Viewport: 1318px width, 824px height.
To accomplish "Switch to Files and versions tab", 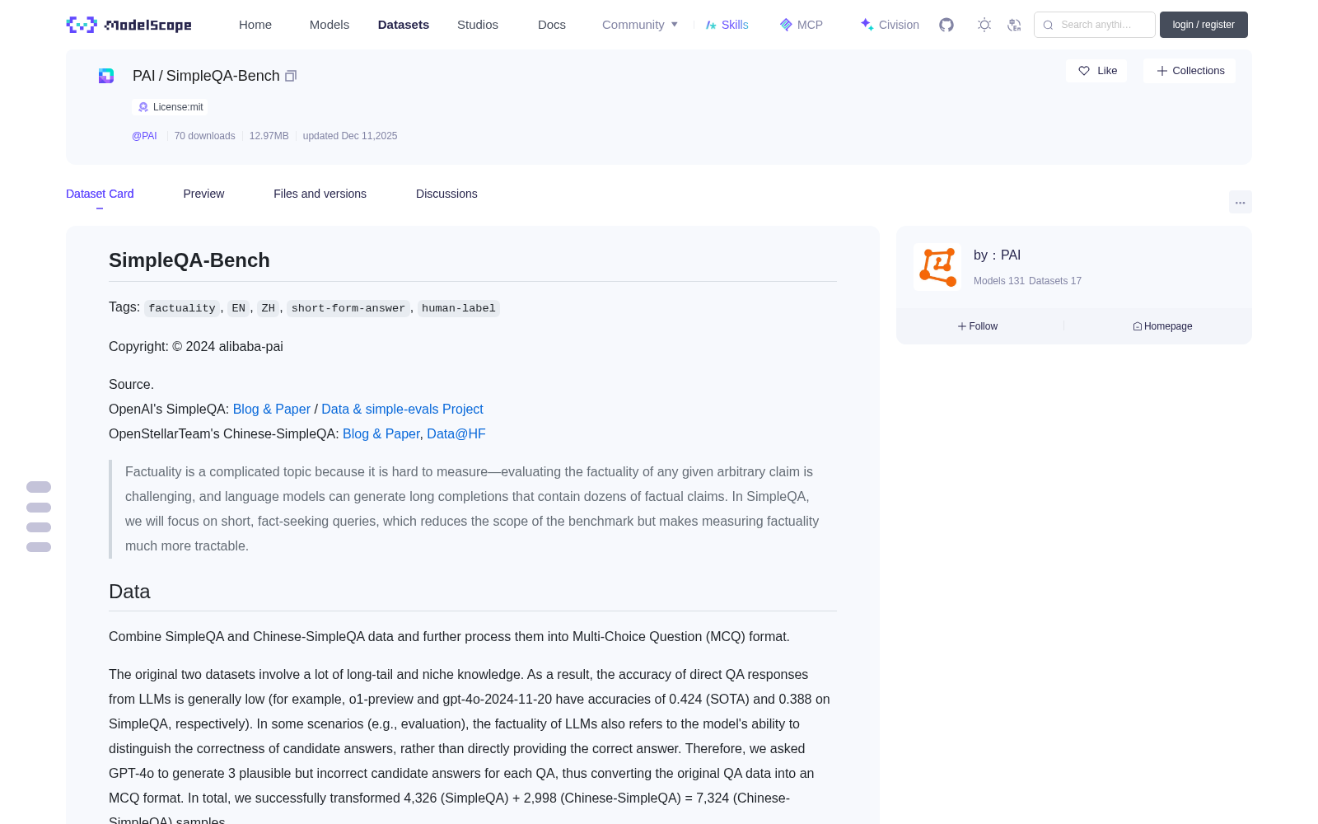I will 320,194.
